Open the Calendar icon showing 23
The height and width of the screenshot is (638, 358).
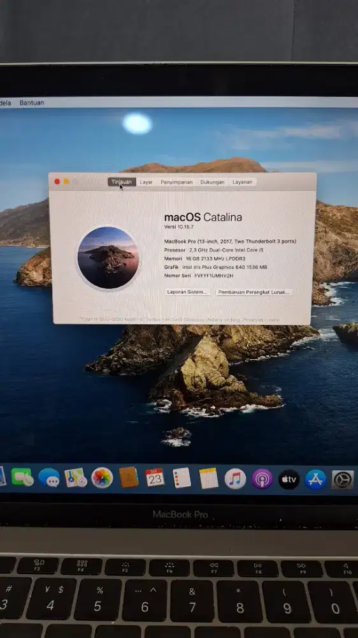click(155, 478)
